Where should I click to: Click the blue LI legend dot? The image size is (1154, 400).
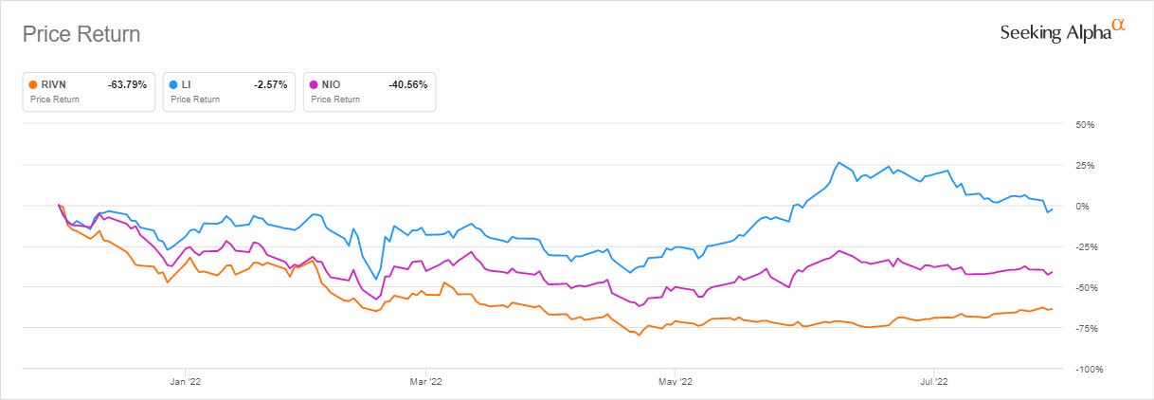point(174,85)
